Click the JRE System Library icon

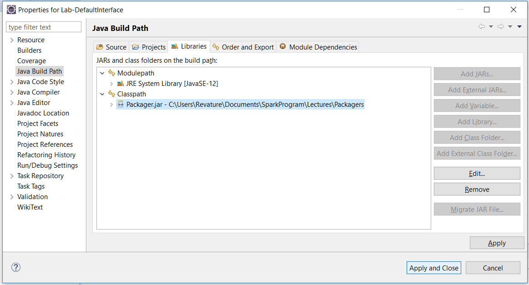coord(121,83)
